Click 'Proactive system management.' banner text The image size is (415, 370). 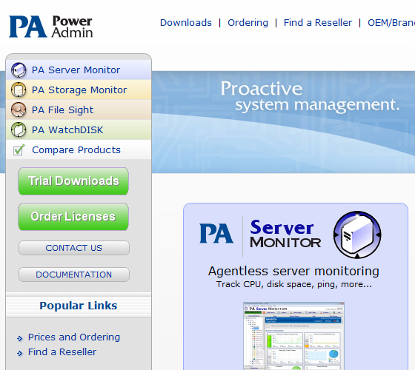click(310, 96)
